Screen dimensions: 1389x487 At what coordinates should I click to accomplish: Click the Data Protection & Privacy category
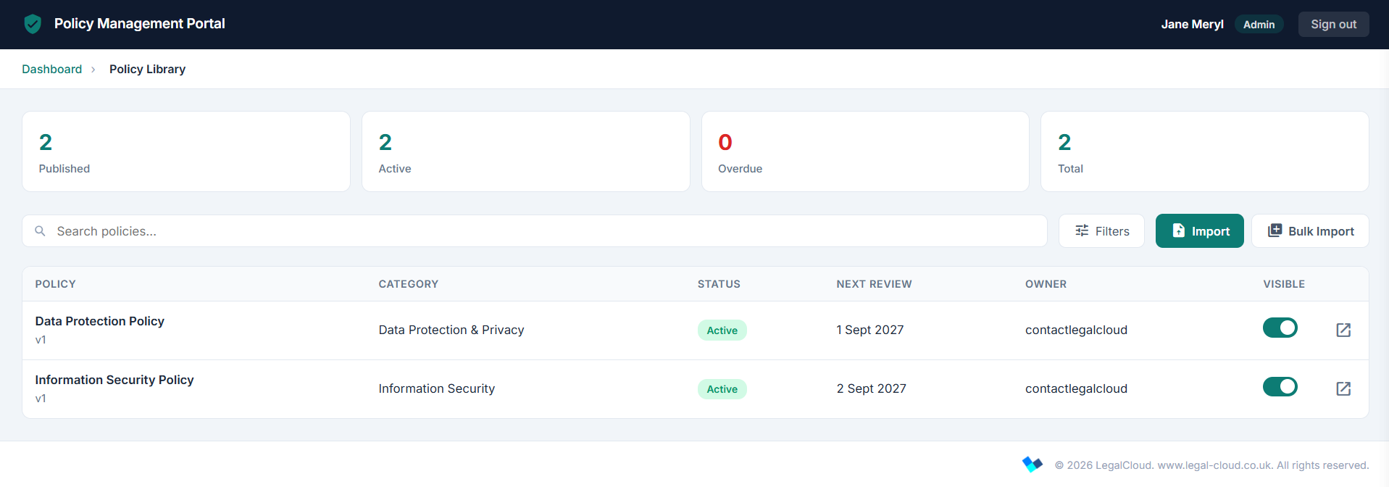pyautogui.click(x=451, y=330)
